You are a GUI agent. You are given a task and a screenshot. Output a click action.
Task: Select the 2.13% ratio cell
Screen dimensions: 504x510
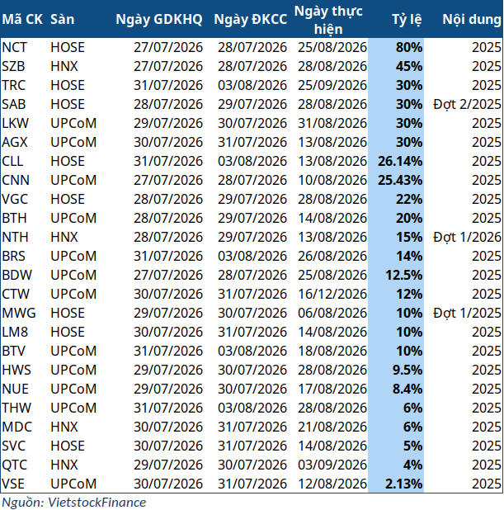404,484
